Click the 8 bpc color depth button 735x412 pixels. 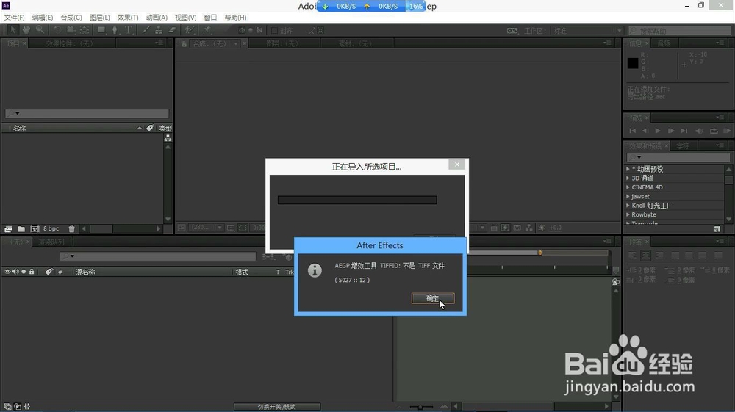(x=51, y=229)
